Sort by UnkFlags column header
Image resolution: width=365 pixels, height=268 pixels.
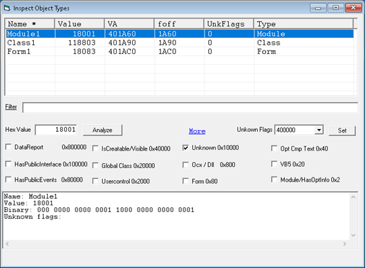pyautogui.click(x=229, y=23)
